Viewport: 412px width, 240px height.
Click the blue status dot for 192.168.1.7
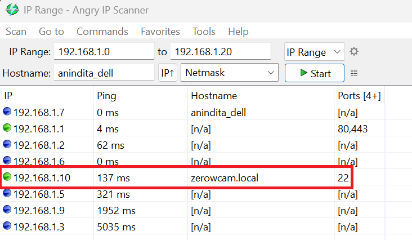[x=7, y=112]
